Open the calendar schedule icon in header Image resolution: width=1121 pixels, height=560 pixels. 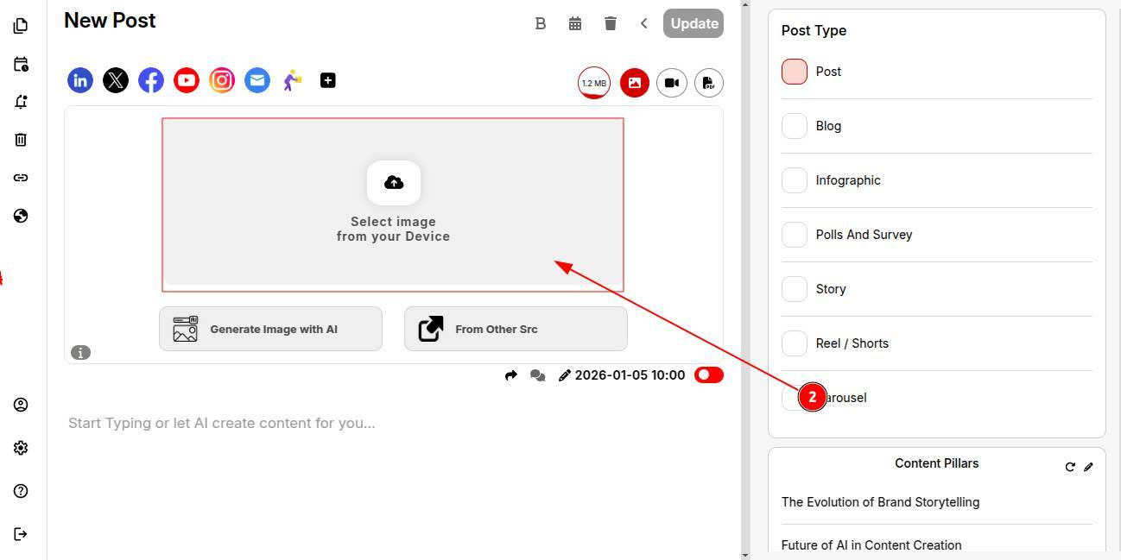pos(575,23)
